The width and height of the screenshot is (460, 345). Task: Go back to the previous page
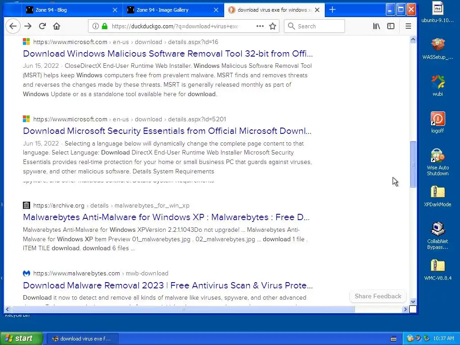[x=13, y=26]
